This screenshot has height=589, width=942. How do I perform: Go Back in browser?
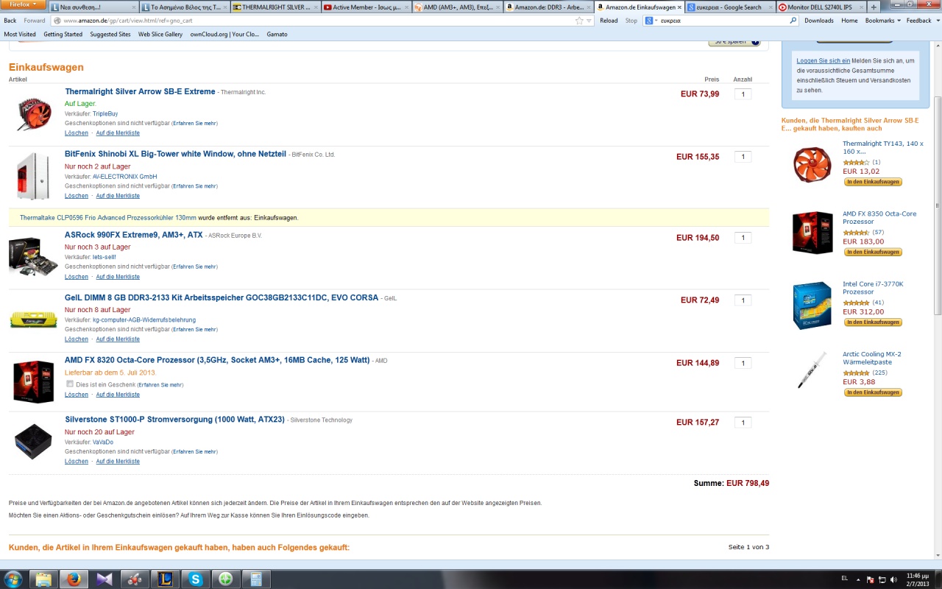(10, 21)
